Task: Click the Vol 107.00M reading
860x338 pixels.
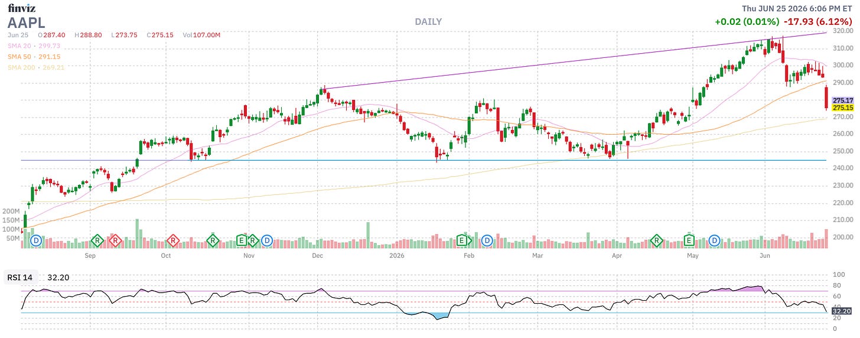Action: (201, 35)
